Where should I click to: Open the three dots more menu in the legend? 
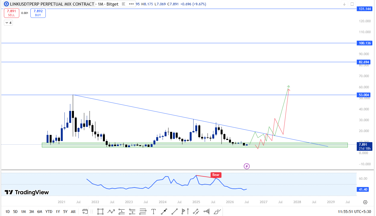click(x=131, y=4)
